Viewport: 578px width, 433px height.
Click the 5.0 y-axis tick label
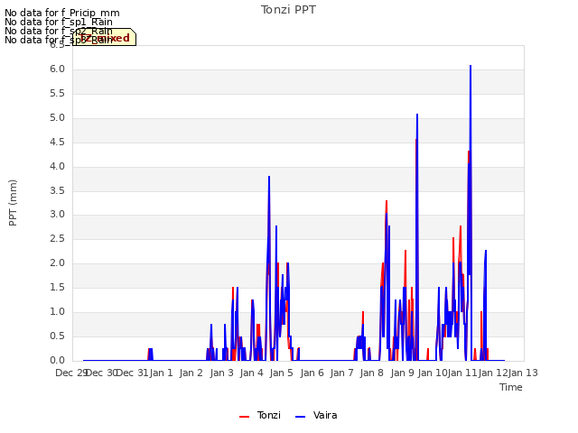(x=57, y=118)
